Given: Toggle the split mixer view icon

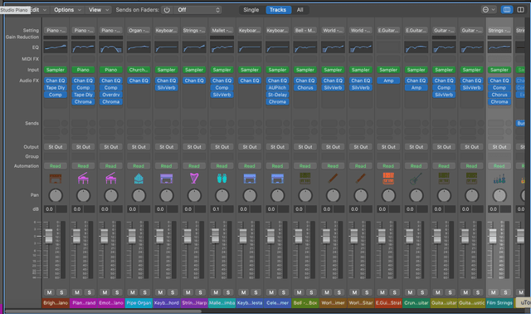Looking at the screenshot, I should pyautogui.click(x=520, y=10).
